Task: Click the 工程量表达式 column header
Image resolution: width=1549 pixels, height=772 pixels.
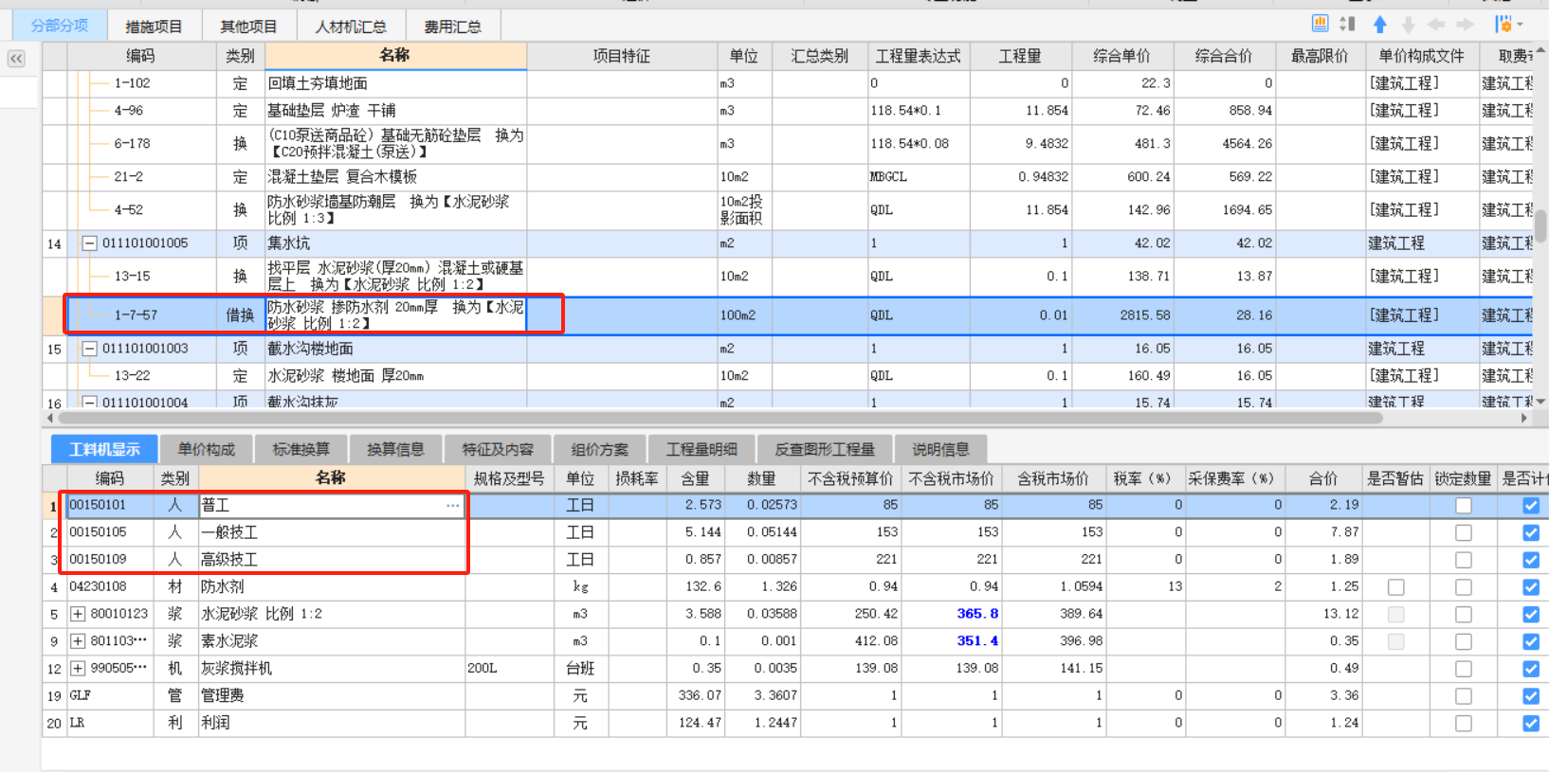Action: (919, 56)
